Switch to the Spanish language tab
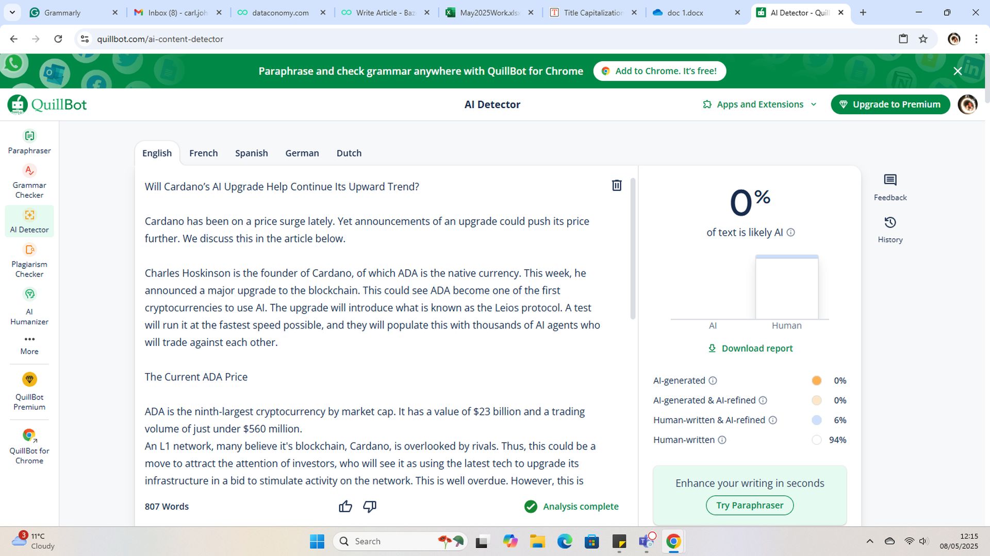 click(251, 153)
